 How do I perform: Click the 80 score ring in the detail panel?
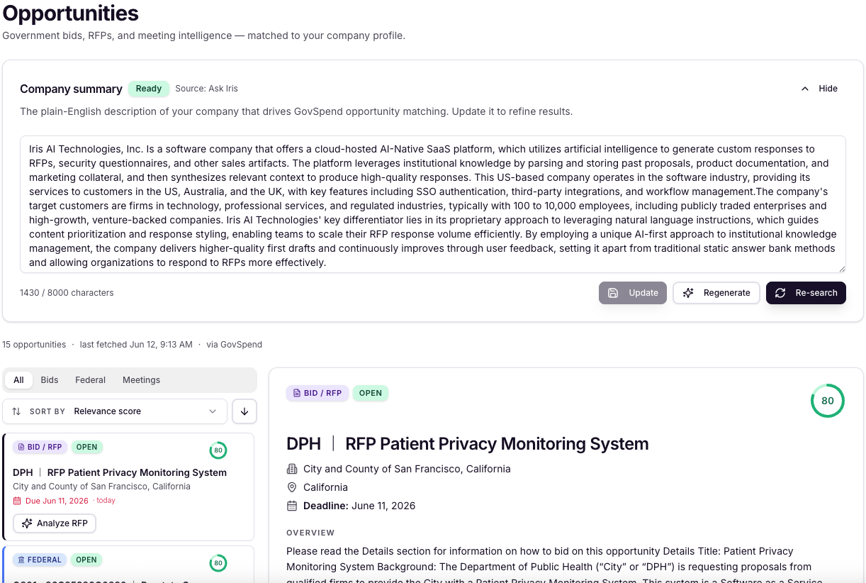828,401
